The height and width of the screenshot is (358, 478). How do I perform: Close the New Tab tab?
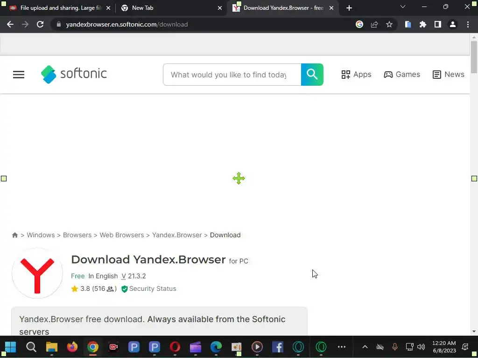[220, 8]
